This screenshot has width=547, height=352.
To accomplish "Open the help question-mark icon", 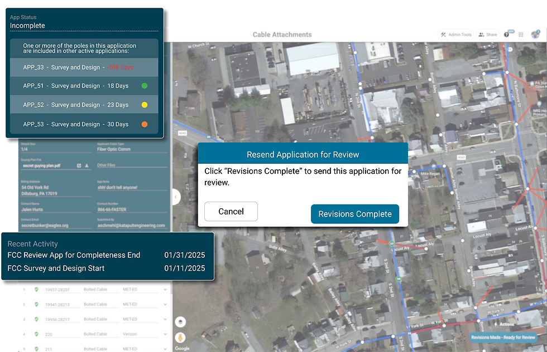I will [x=507, y=35].
